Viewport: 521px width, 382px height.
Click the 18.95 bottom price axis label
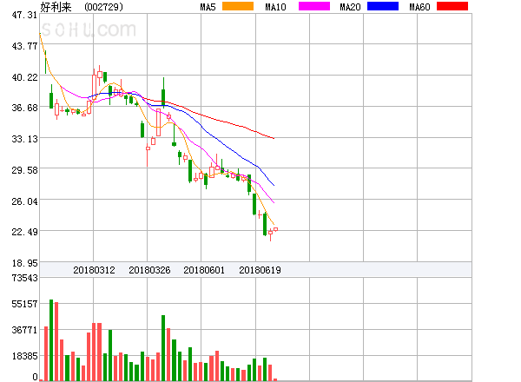point(19,263)
